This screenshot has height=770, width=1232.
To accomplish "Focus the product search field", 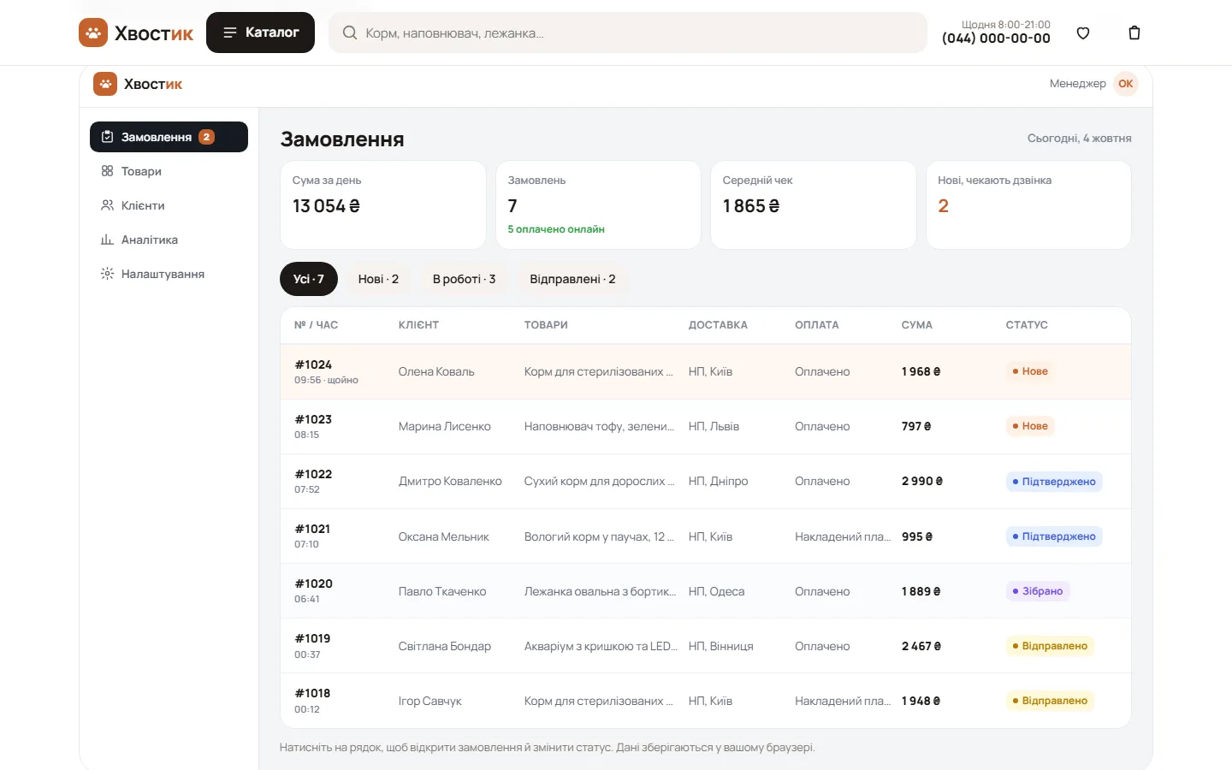I will click(x=627, y=33).
